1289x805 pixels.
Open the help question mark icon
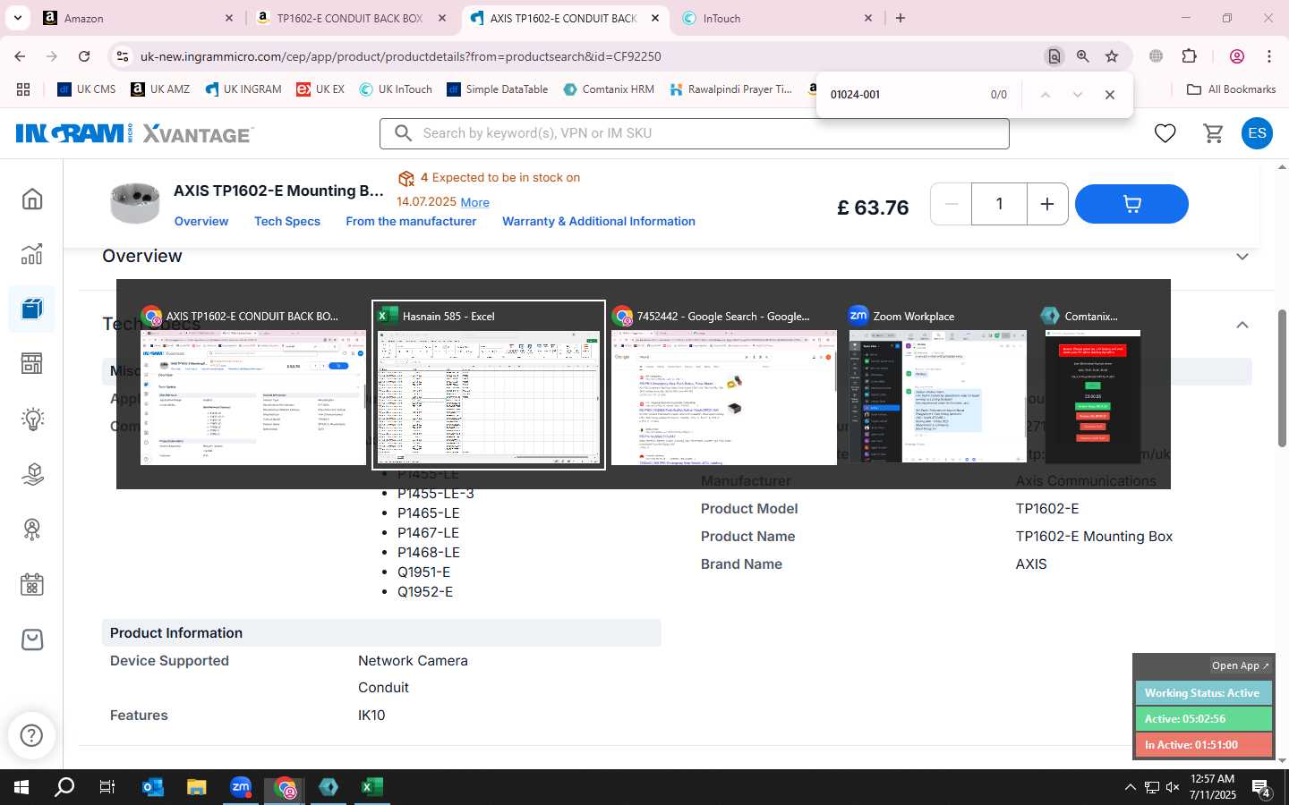[31, 735]
